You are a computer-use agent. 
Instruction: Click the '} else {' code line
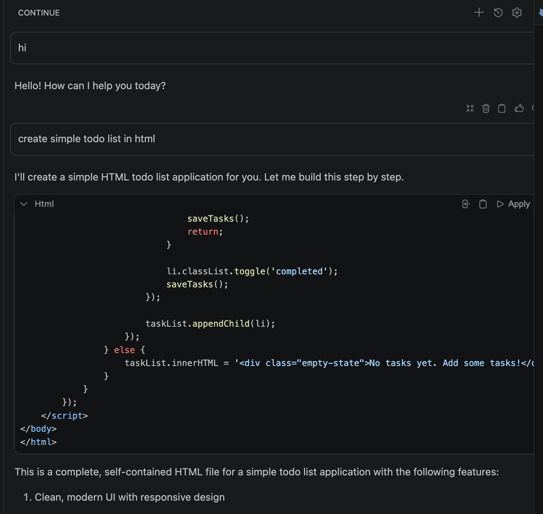coord(124,350)
